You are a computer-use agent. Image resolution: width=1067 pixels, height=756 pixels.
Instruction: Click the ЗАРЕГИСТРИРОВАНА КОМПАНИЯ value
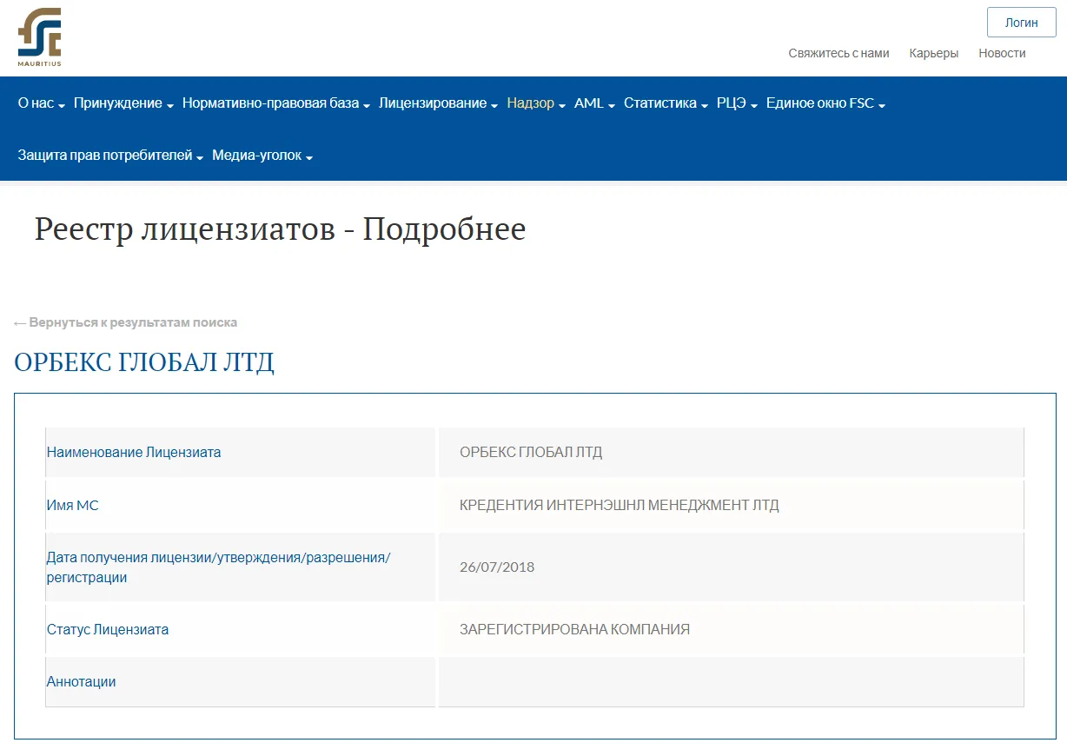(574, 629)
